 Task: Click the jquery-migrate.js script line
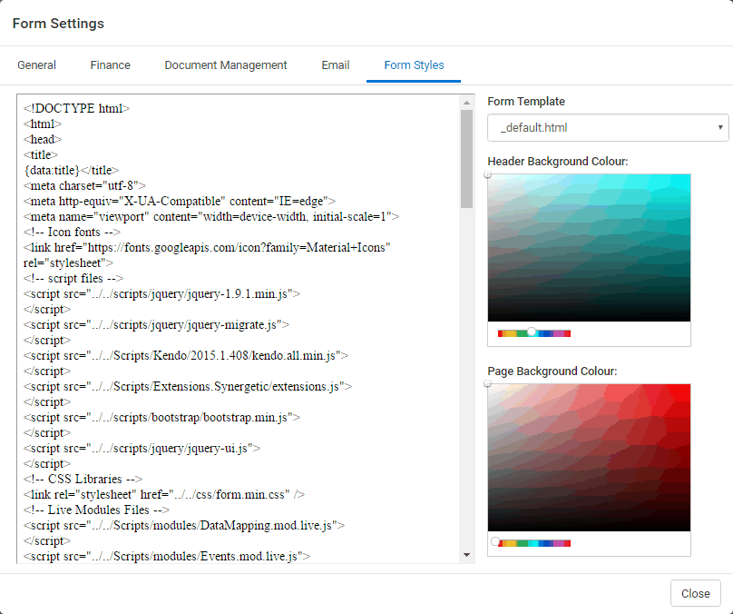pos(157,325)
